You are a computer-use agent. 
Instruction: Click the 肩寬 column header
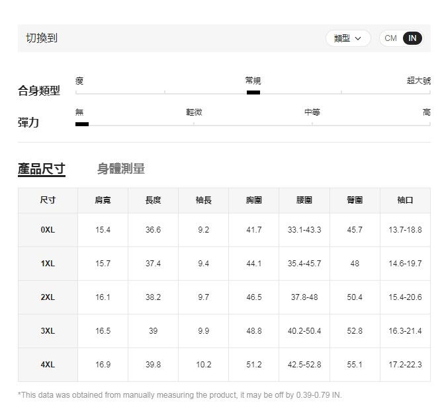pyautogui.click(x=103, y=200)
